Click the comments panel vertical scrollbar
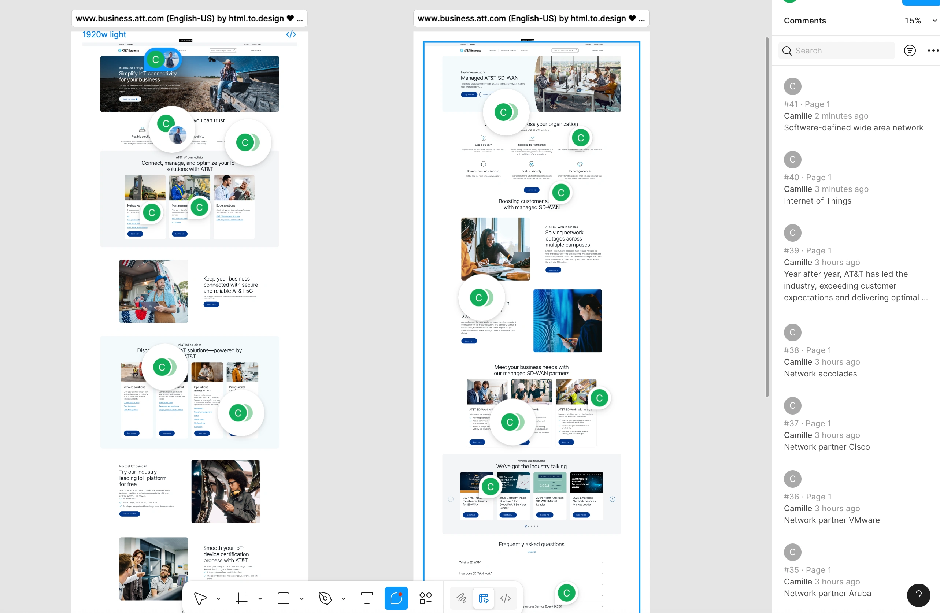 point(767,217)
